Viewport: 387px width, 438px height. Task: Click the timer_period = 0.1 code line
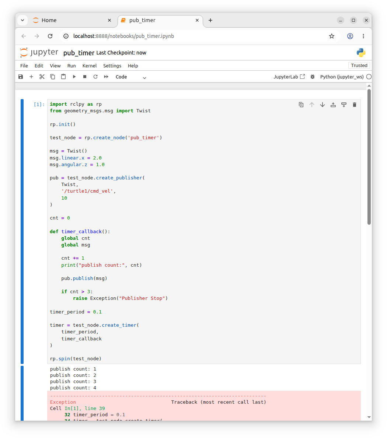coord(76,312)
